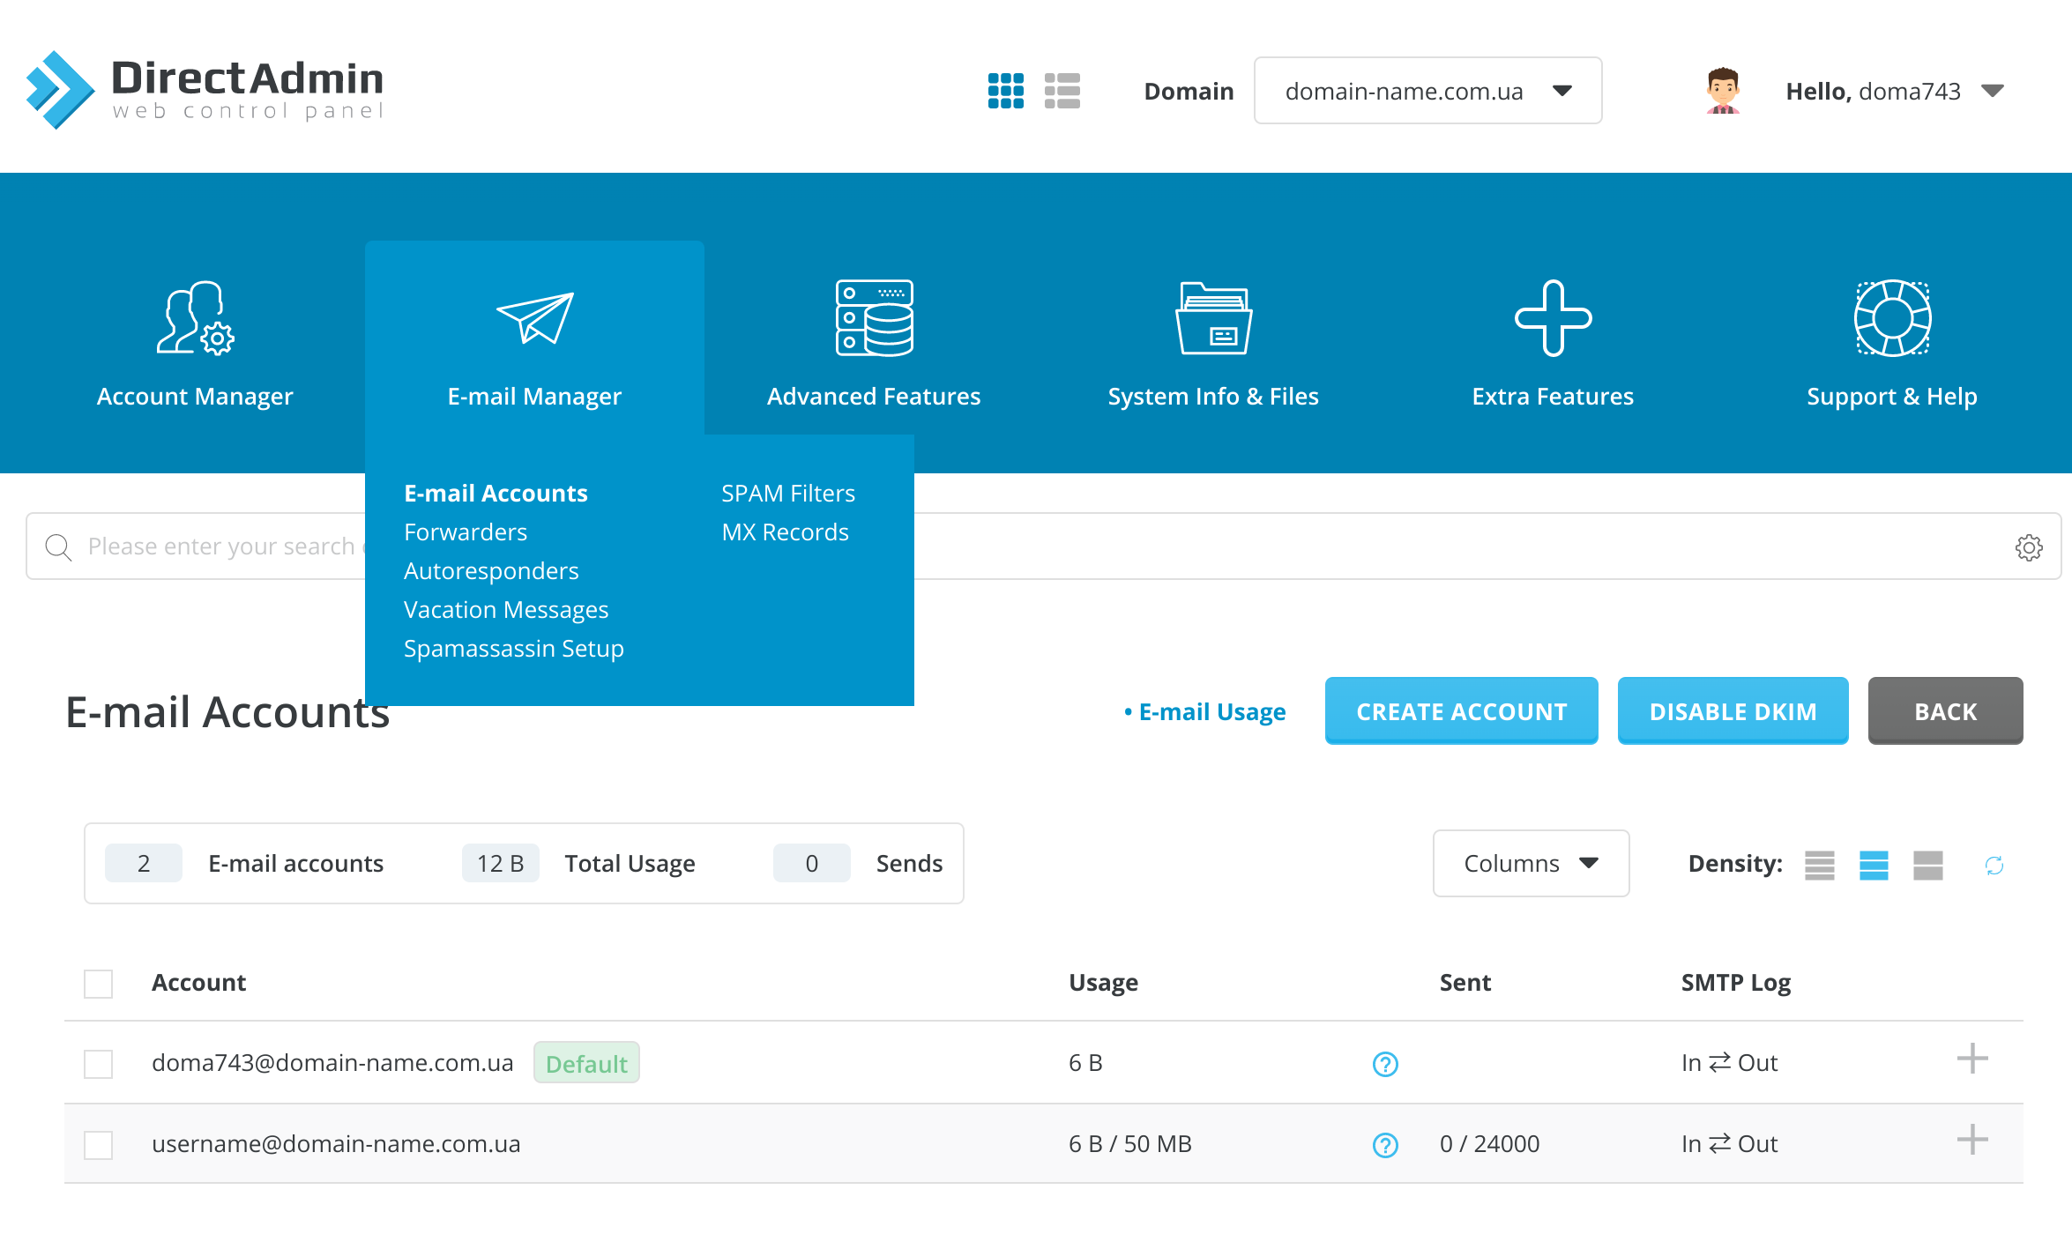Screen dimensions: 2072x1249
Task: Refresh the e-mail accounts table
Action: [1994, 866]
